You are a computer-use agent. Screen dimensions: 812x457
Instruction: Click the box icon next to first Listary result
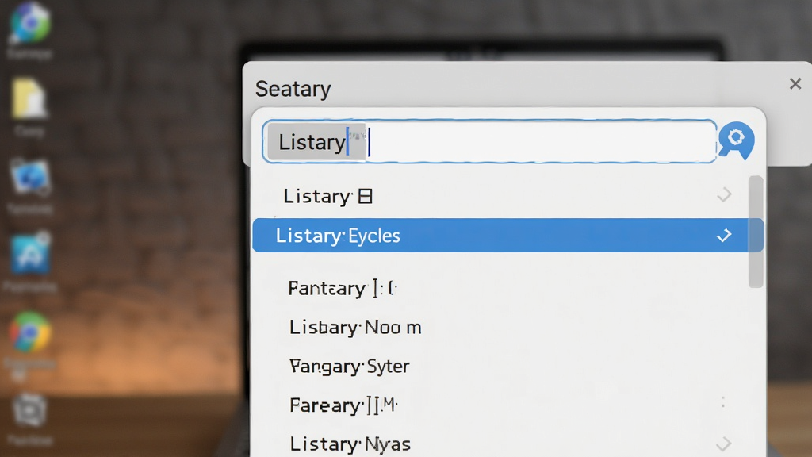[365, 197]
